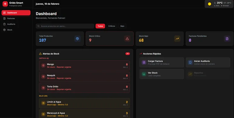Image resolution: width=234 pixels, height=118 pixels.
Task: Click the Grido Smart logo icon
Action: 5,4
